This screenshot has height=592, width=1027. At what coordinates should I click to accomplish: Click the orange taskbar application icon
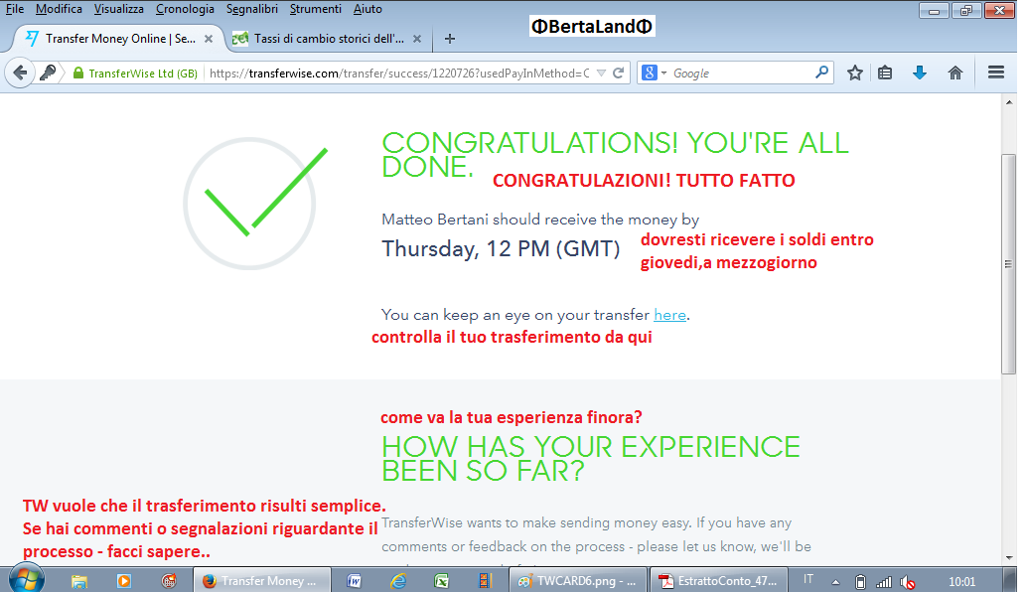tap(485, 581)
